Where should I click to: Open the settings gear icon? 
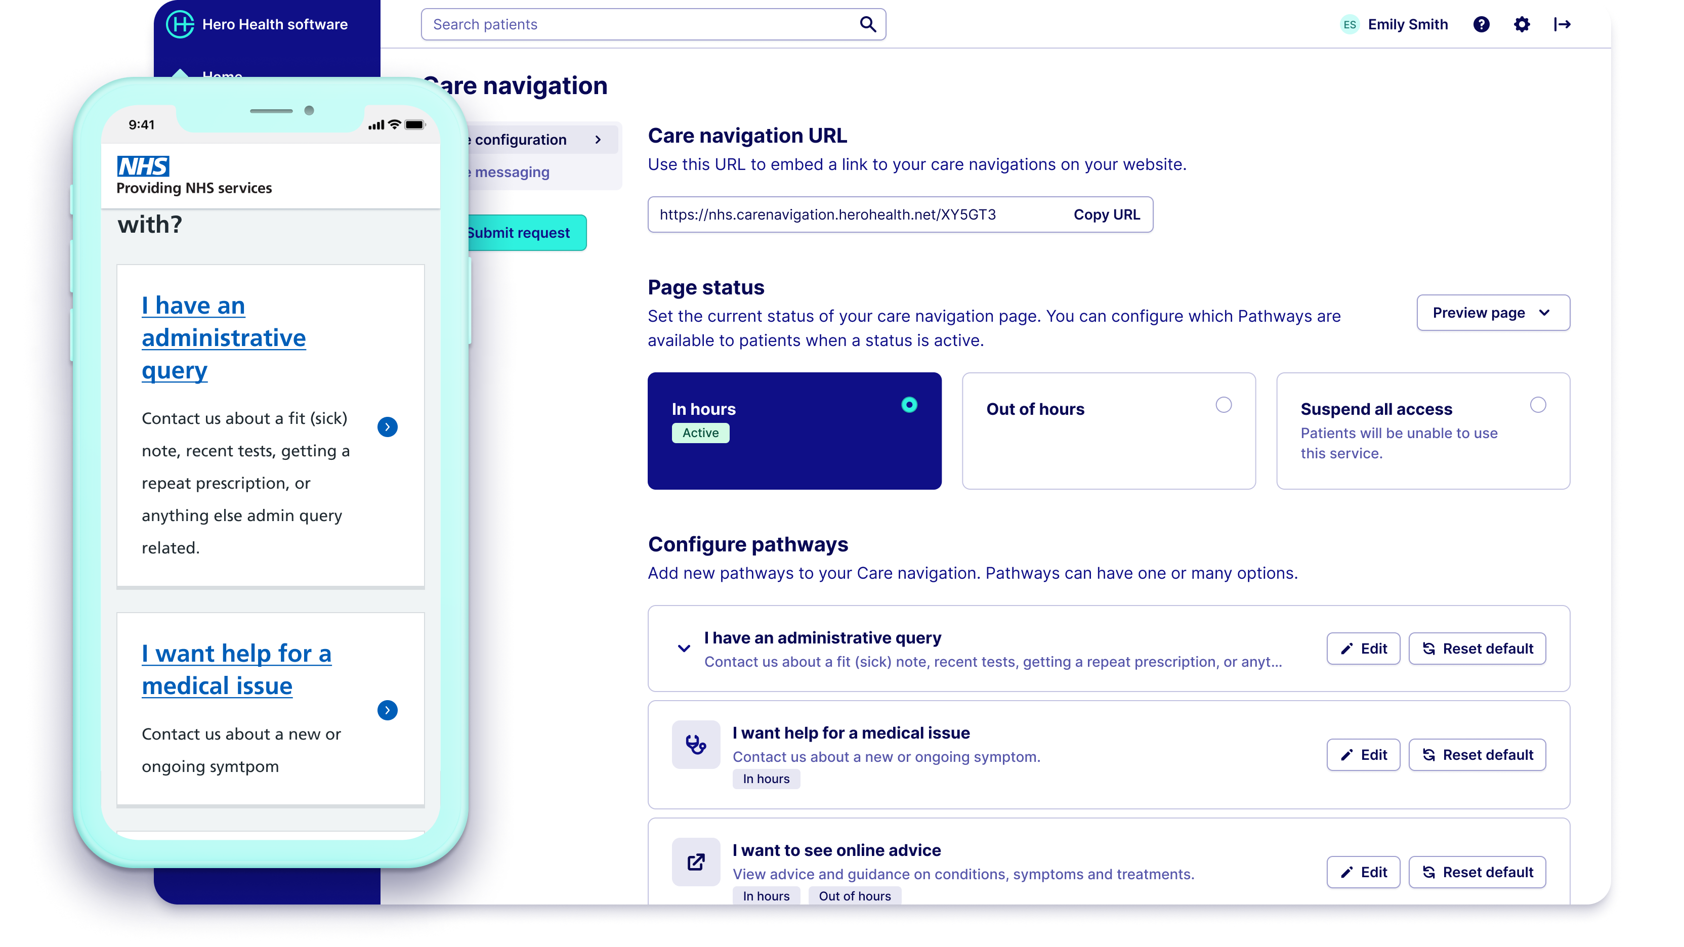coord(1522,24)
